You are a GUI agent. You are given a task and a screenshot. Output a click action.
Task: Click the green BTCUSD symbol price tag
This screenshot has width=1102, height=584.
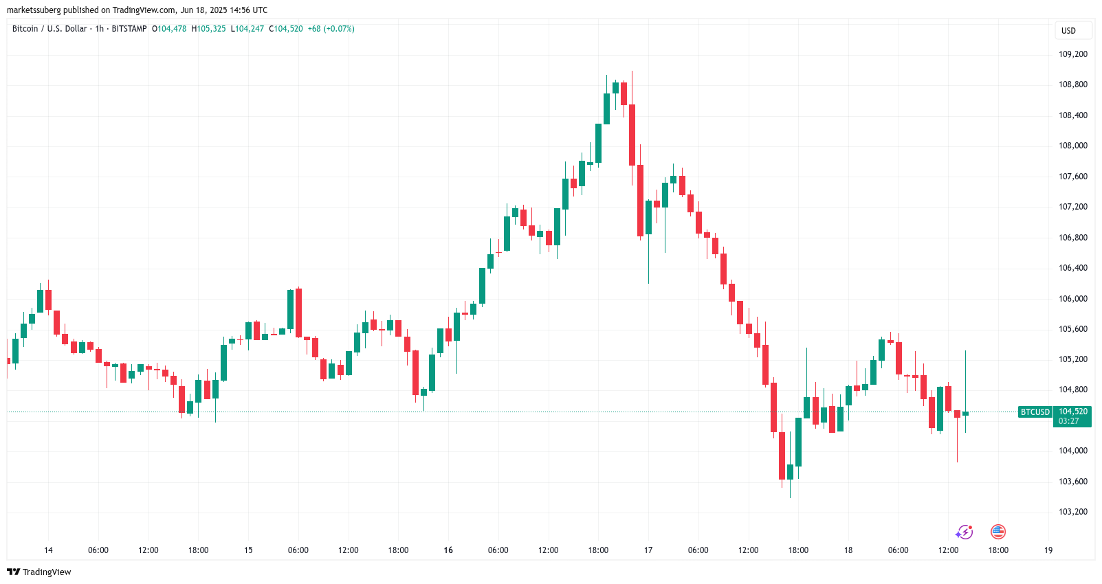pyautogui.click(x=1035, y=412)
